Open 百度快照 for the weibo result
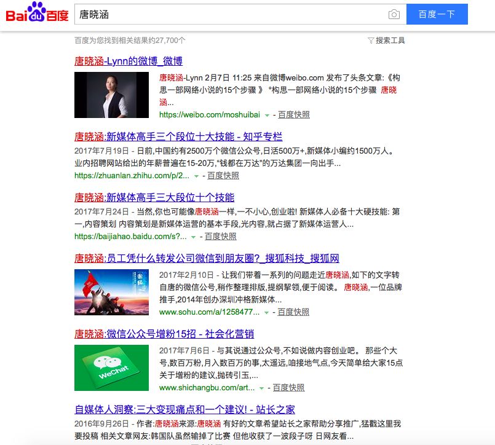The width and height of the screenshot is (495, 445). [x=293, y=114]
